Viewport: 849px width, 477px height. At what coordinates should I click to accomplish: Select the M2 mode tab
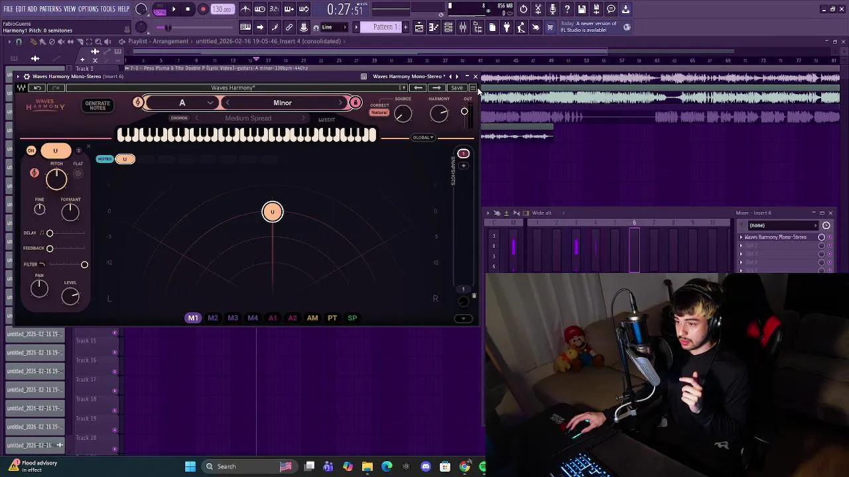[x=213, y=318]
